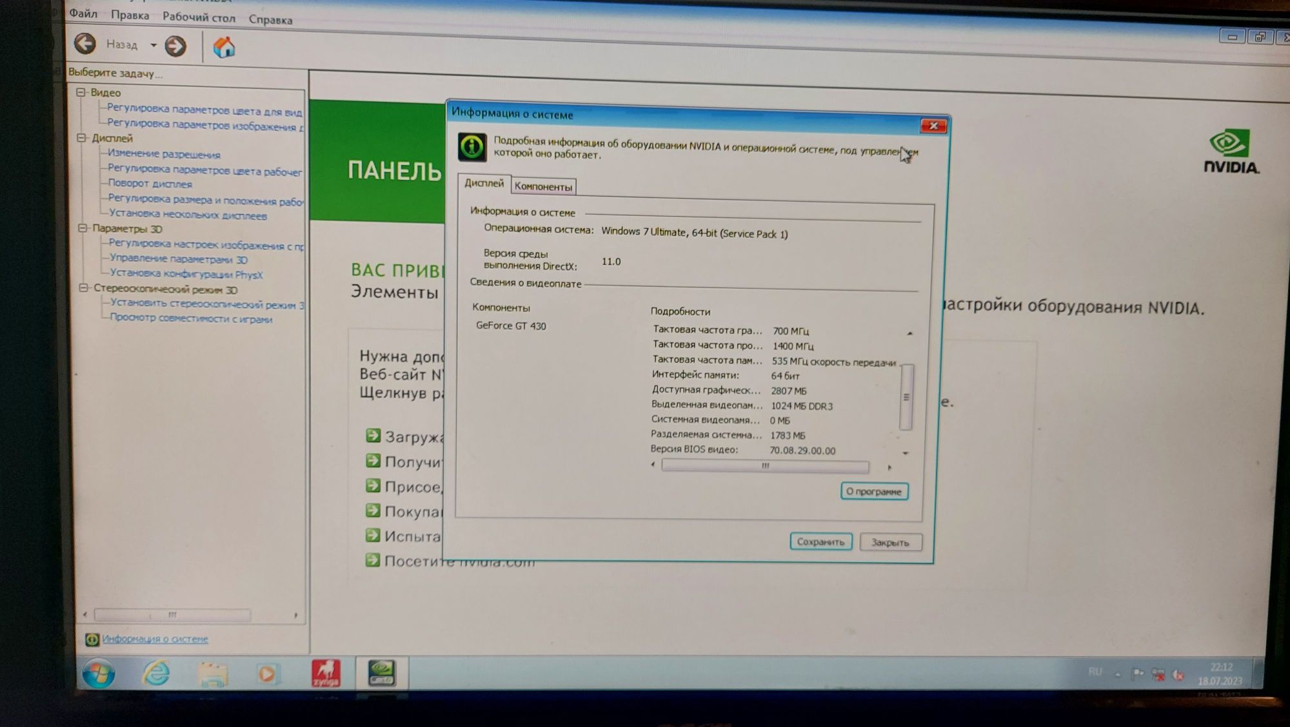Show hidden tray icons arrow
This screenshot has width=1290, height=727.
(x=1117, y=674)
